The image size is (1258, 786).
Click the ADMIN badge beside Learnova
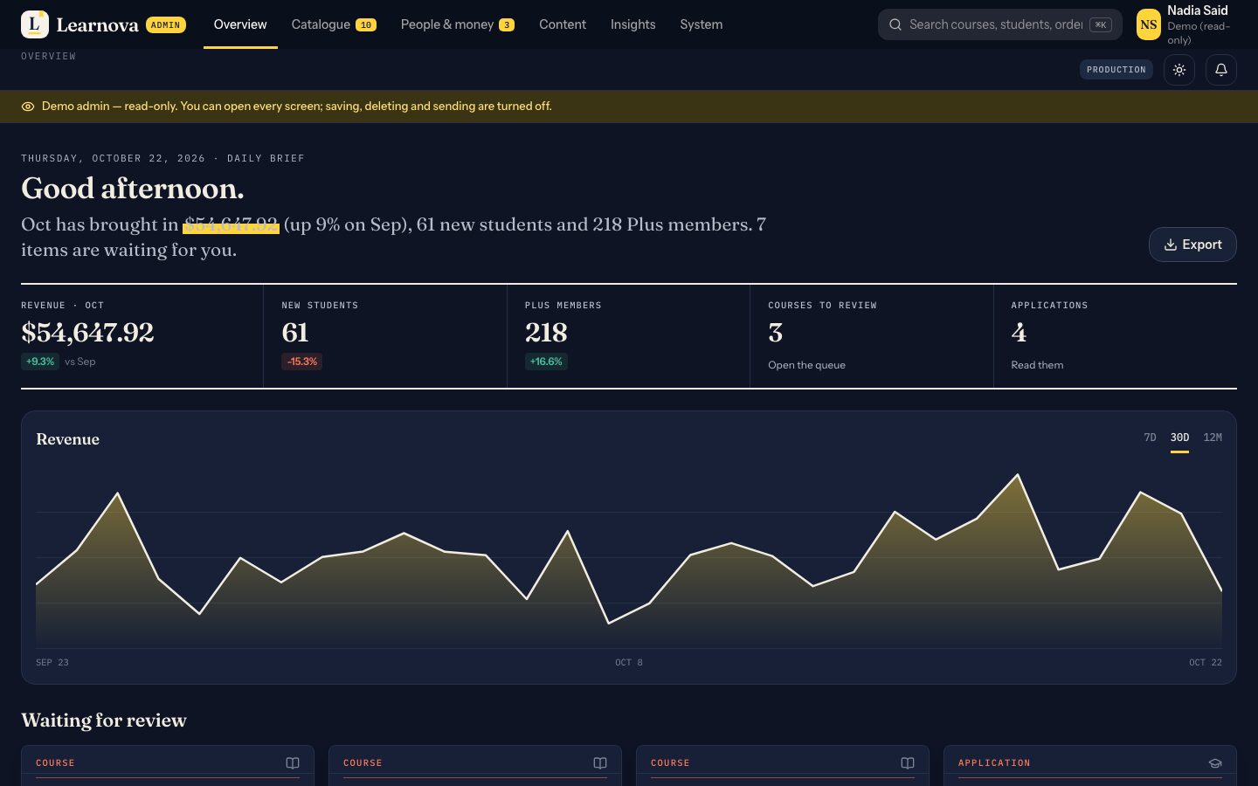(165, 25)
